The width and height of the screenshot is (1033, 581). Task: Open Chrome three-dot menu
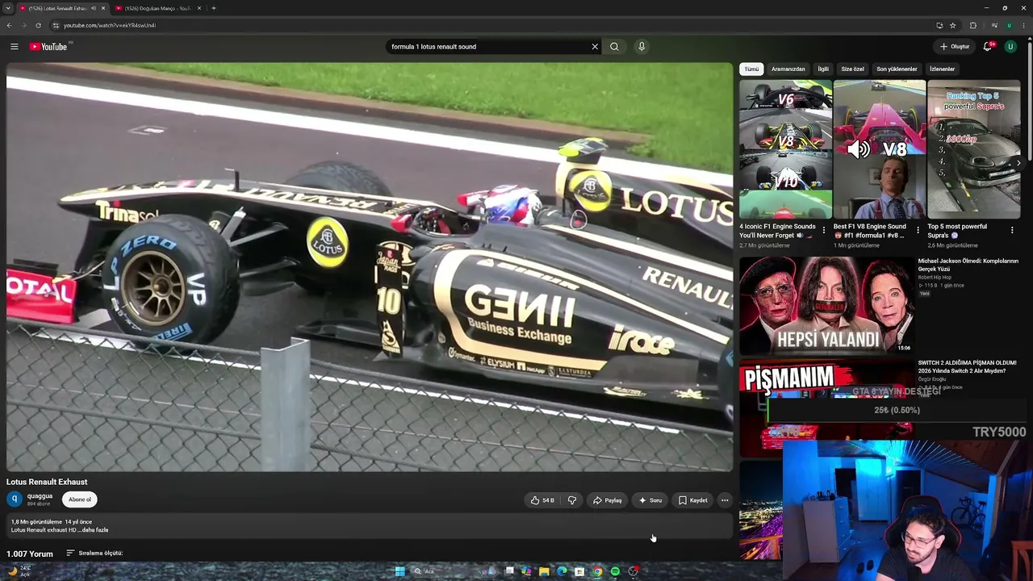click(1023, 25)
